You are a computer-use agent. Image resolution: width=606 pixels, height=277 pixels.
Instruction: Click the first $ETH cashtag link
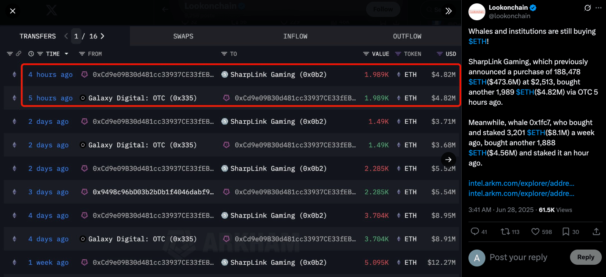477,41
